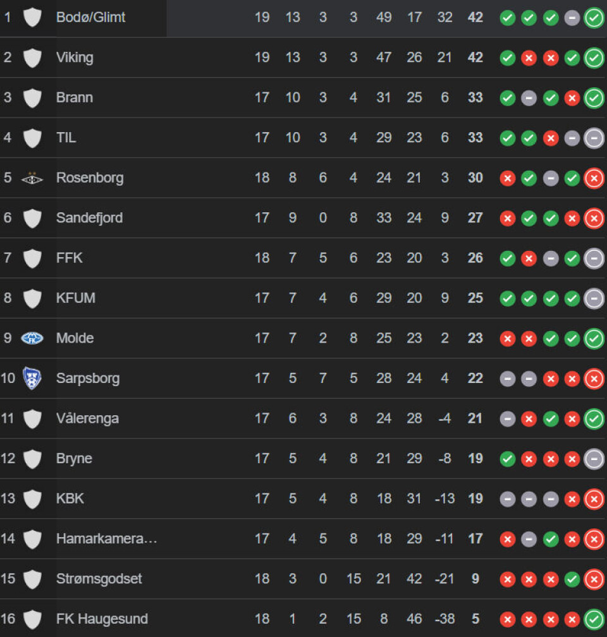Open the Sandefjord team page

point(89,218)
